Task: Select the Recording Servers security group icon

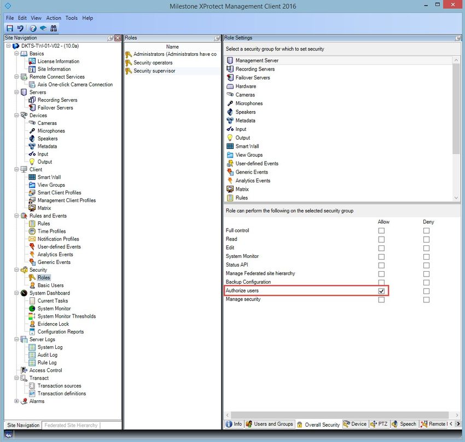Action: coord(230,69)
